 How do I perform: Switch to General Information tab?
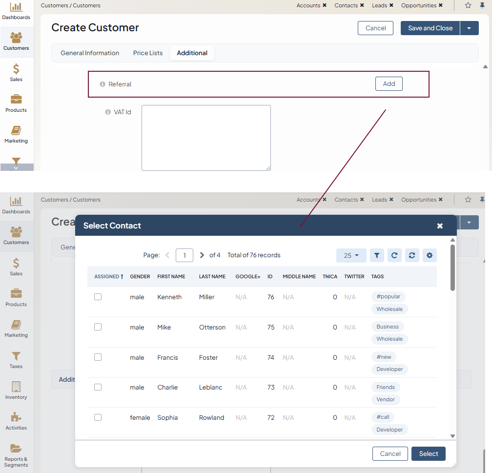(90, 53)
